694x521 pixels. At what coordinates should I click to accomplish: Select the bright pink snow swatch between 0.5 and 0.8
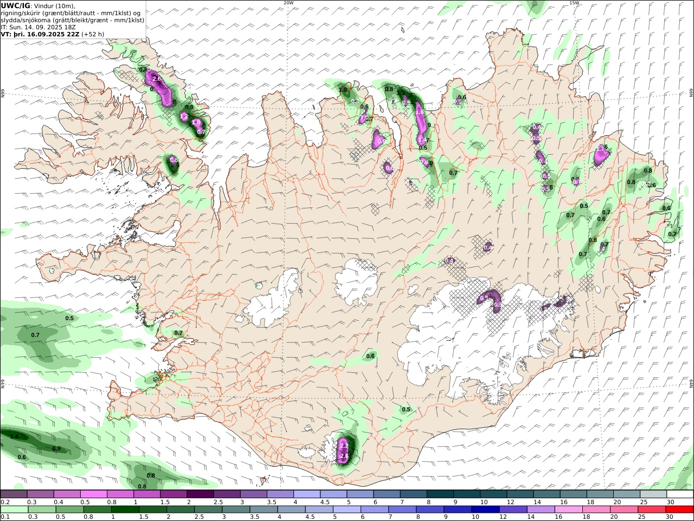pos(93,494)
